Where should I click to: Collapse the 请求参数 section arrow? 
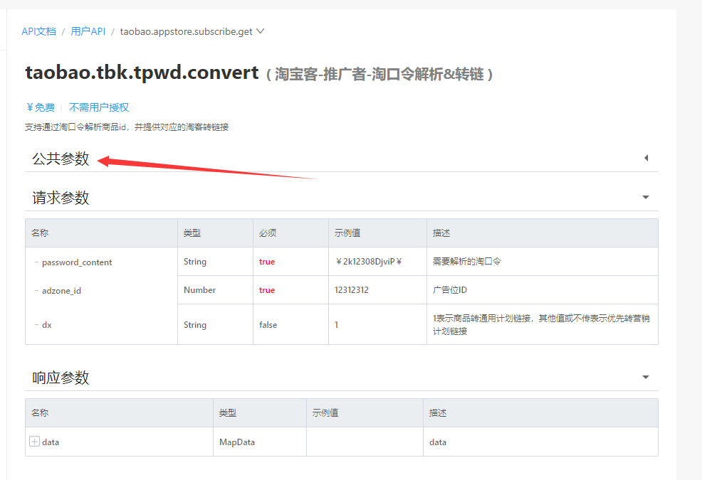click(x=646, y=197)
